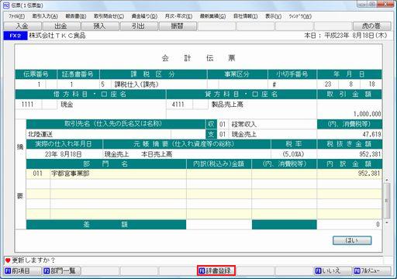Click the month field showing 8
This screenshot has width=397, height=279.
[x=349, y=84]
